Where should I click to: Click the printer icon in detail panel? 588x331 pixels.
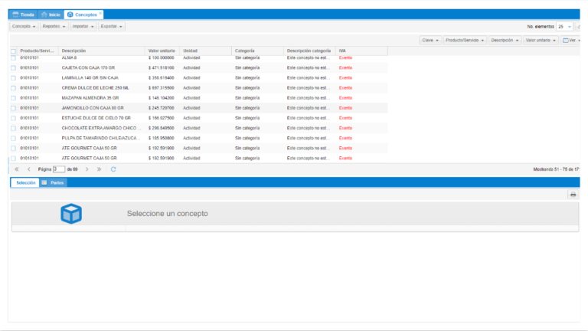pos(572,195)
